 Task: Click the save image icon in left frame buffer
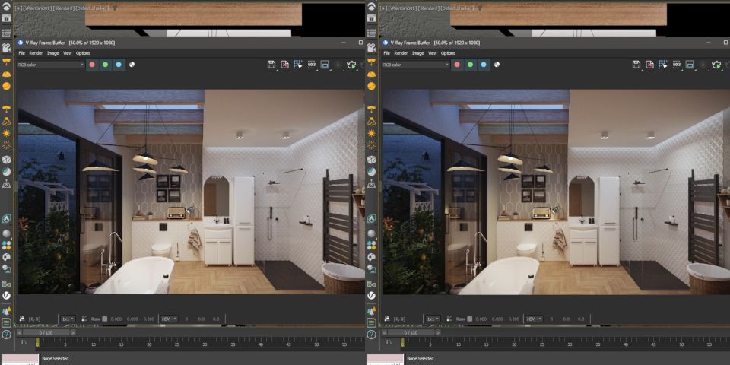(271, 65)
